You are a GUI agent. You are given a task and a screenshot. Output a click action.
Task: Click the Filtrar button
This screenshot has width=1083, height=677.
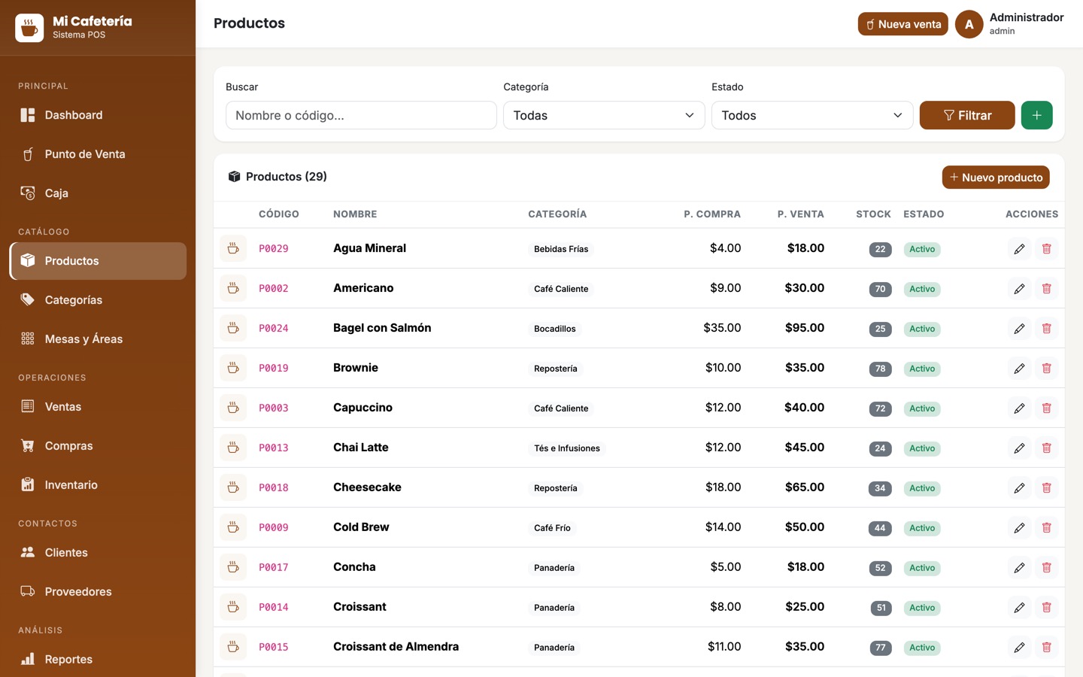click(967, 115)
